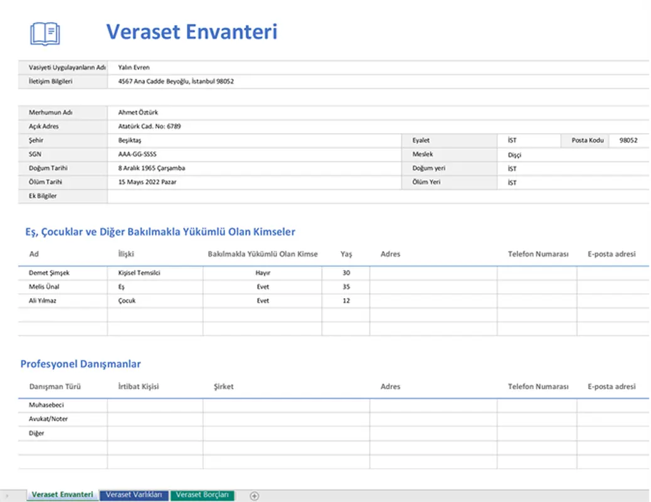Open the Veraset Borçları tab
This screenshot has width=651, height=502.
click(x=202, y=495)
